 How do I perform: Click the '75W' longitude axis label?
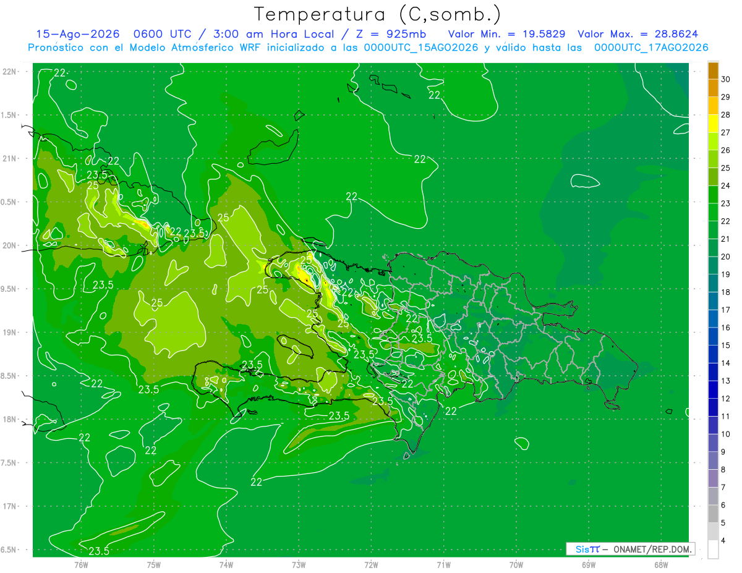point(154,564)
